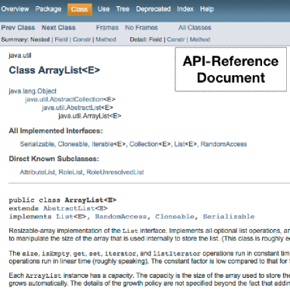The width and height of the screenshot is (290, 291).
Task: Open List<E> in implements declaration
Action: (71, 217)
